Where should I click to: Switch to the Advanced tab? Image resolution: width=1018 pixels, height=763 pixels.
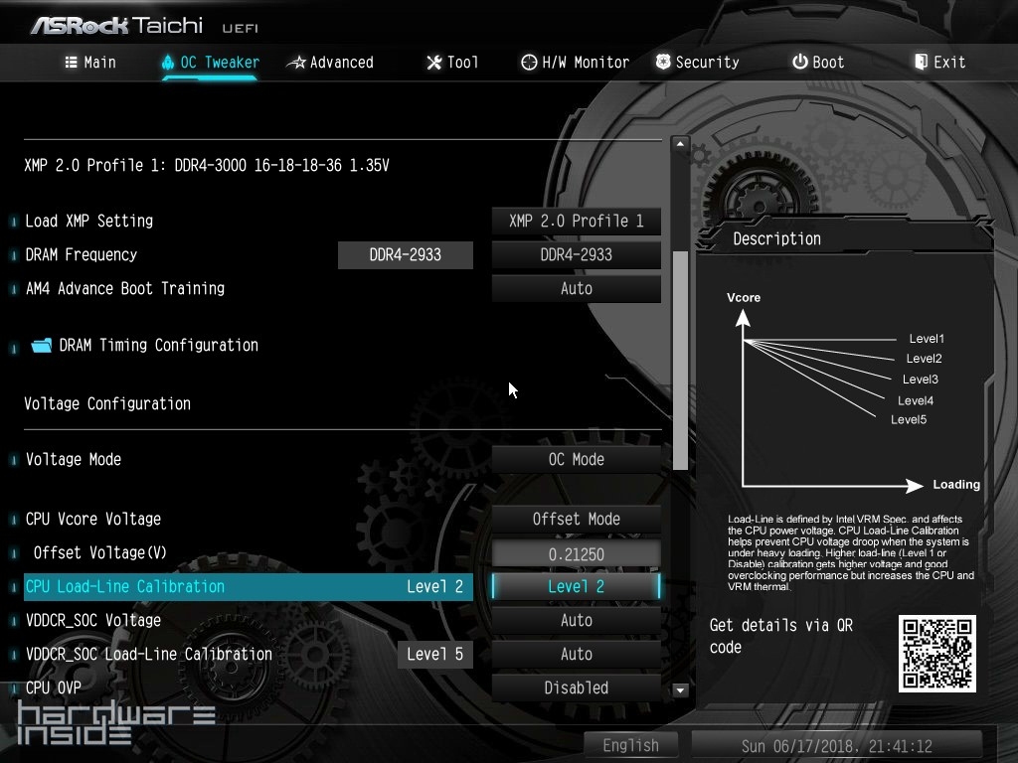[329, 62]
